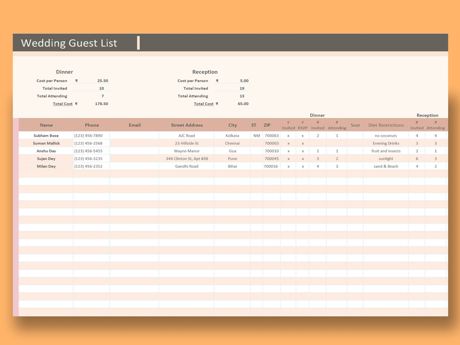This screenshot has width=460, height=345.
Task: Click the NM state cell for Subham Bose
Action: click(x=257, y=136)
